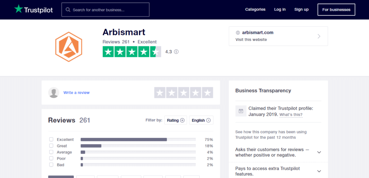Image resolution: width=369 pixels, height=178 pixels.
Task: Click the calendar icon in Business Transparency
Action: coord(241,111)
